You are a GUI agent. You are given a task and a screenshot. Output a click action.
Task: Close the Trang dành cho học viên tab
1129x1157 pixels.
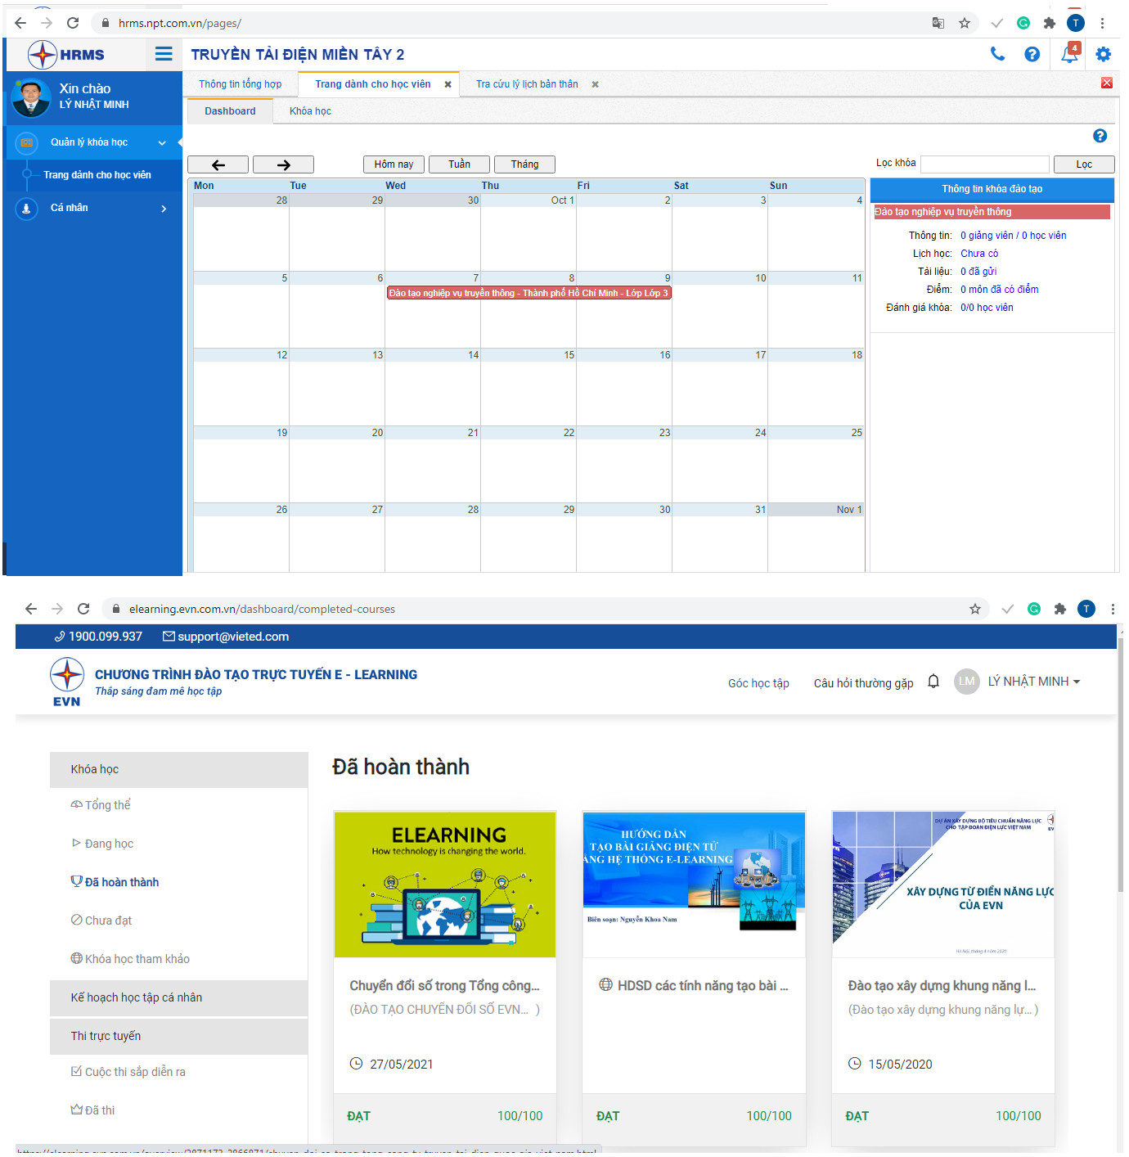448,84
